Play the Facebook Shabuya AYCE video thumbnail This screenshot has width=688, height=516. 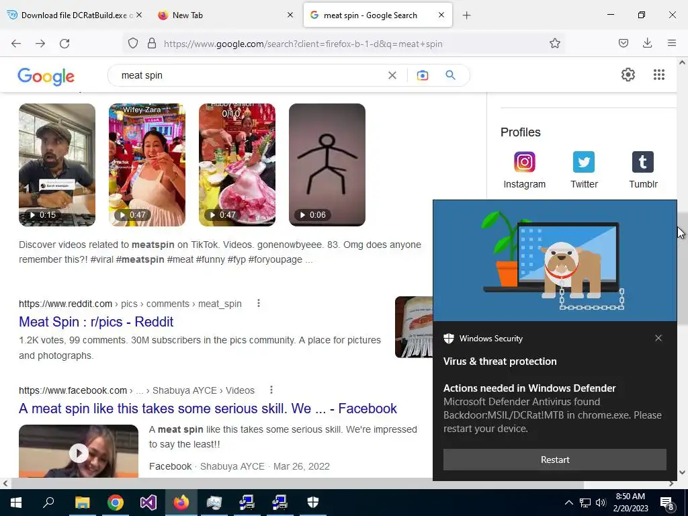click(79, 451)
